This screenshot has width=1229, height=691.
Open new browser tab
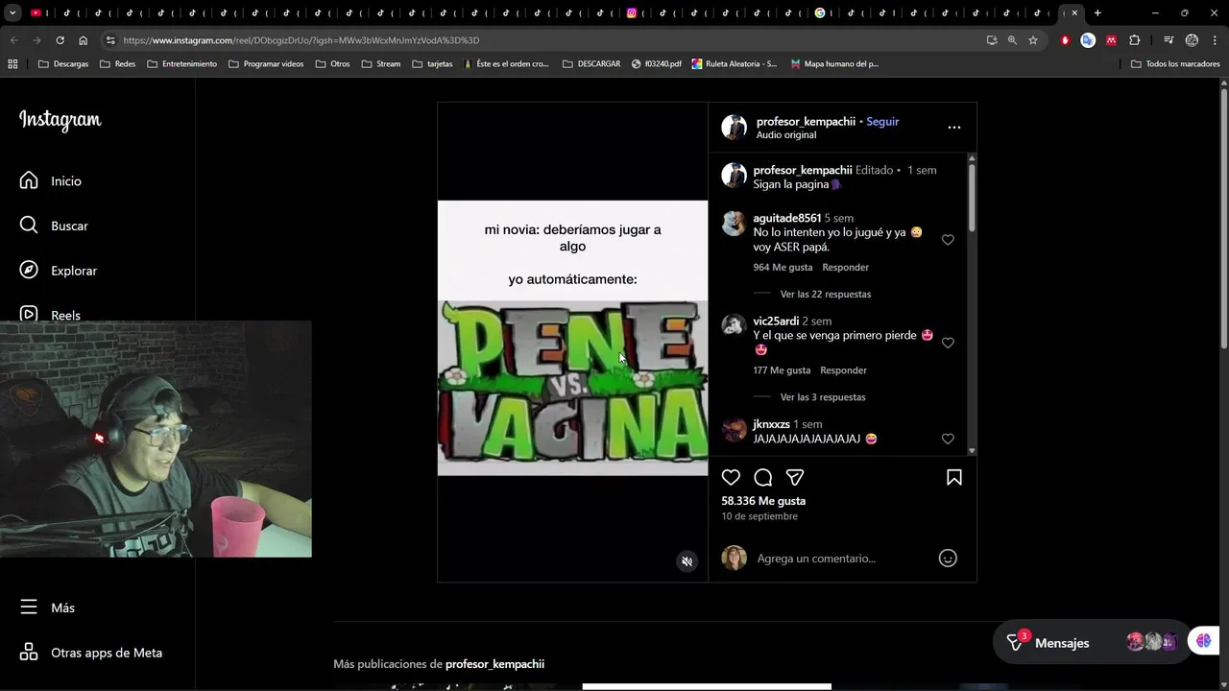click(1097, 12)
